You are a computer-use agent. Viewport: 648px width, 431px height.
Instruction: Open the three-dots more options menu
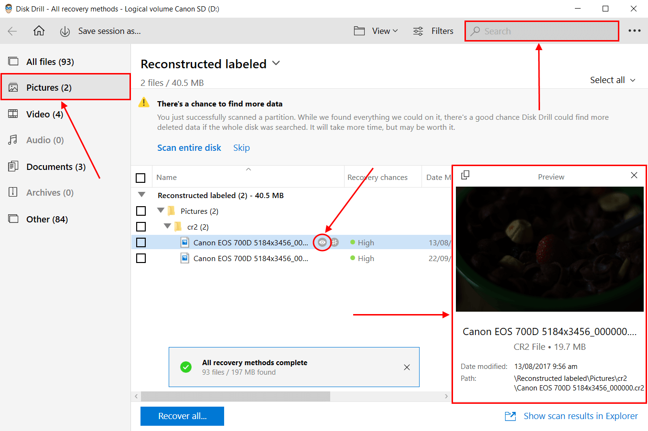(634, 31)
